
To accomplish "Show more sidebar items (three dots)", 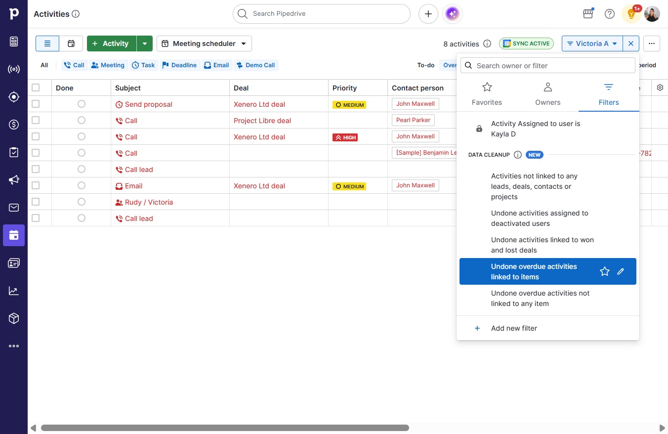I will (14, 346).
